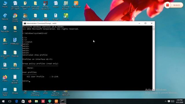Click the 'User profiles' heading in console
Image resolution: width=185 pixels, height=104 pixels.
pos(29,72)
